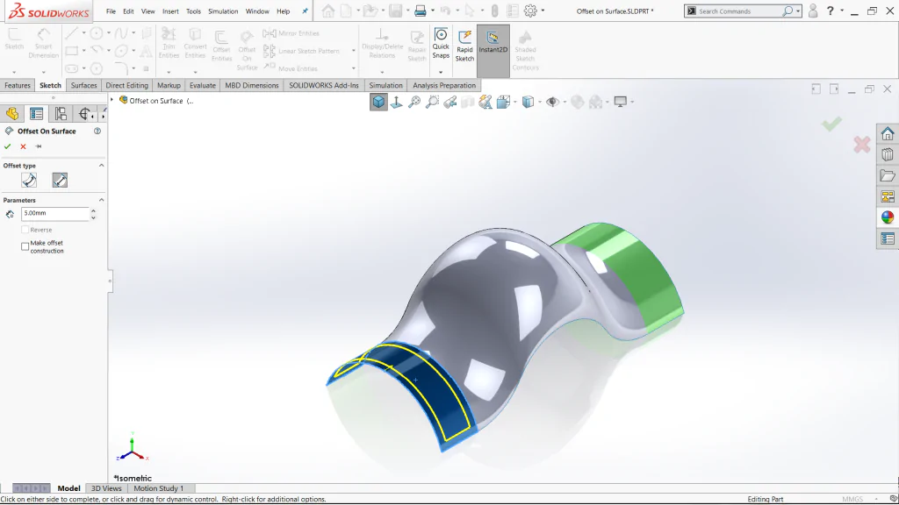Check Make offset construction
The width and height of the screenshot is (899, 505).
click(x=25, y=246)
